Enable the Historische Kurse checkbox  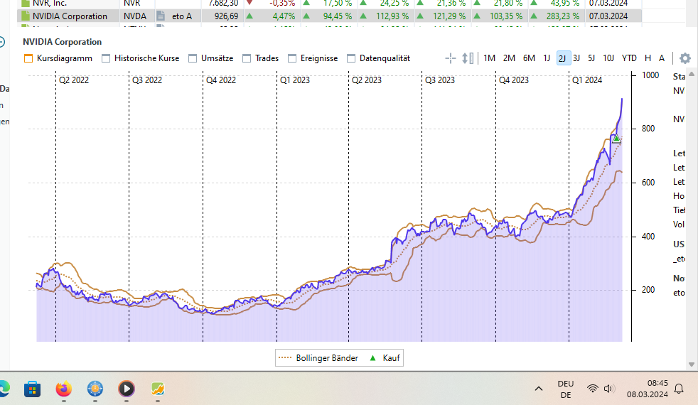[106, 58]
